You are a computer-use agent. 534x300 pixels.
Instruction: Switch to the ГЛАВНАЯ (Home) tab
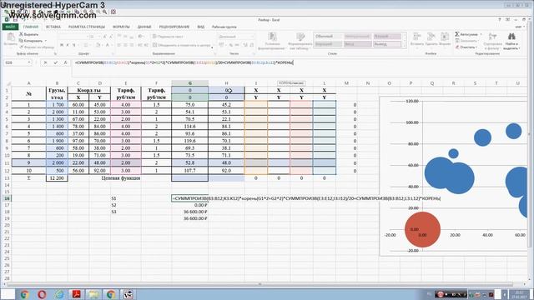pos(31,27)
